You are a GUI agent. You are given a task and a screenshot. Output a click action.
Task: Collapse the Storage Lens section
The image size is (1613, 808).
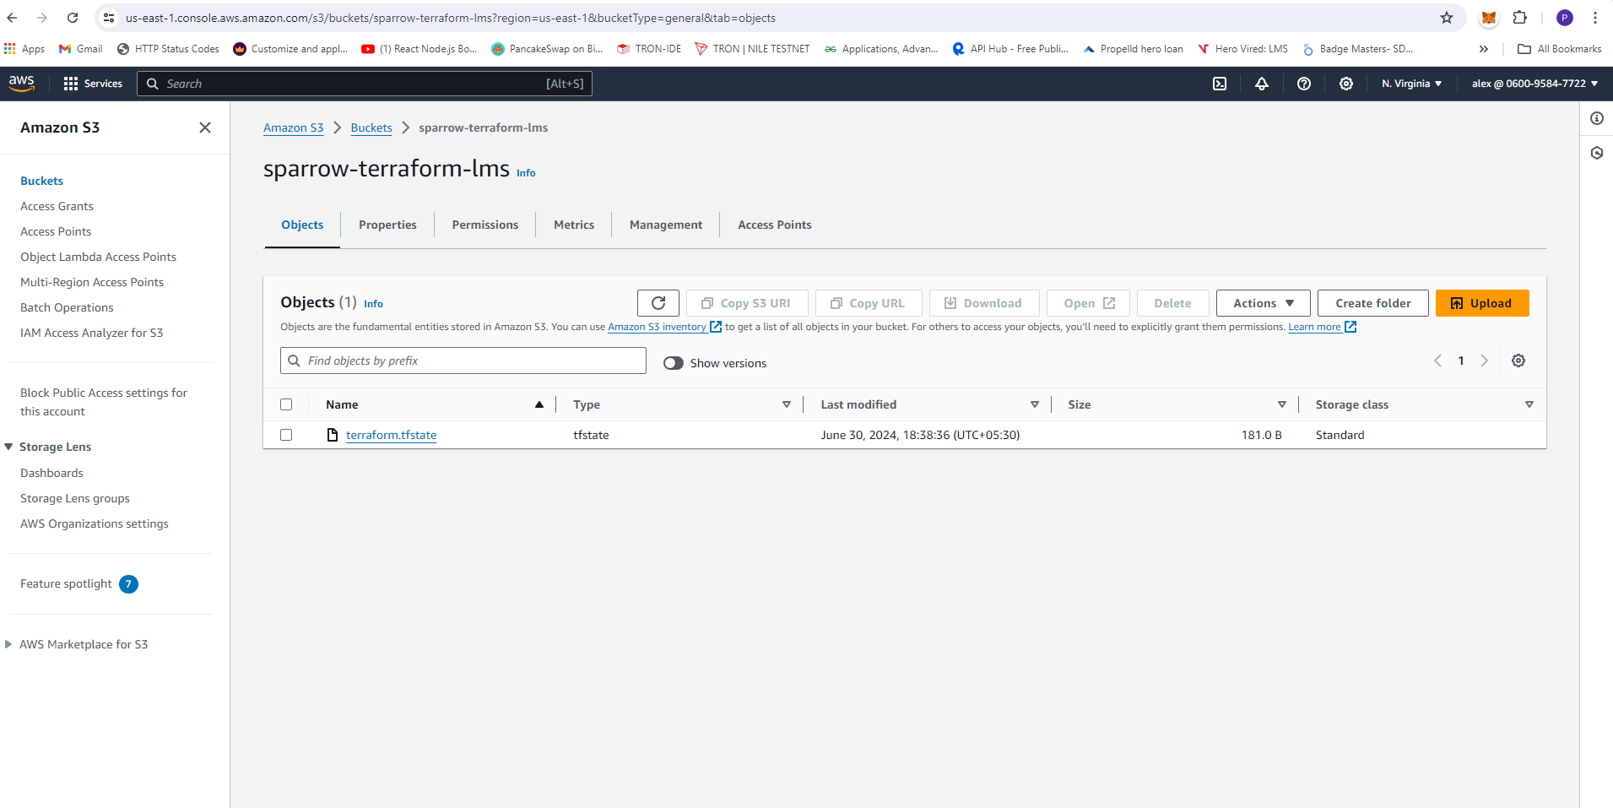point(9,447)
